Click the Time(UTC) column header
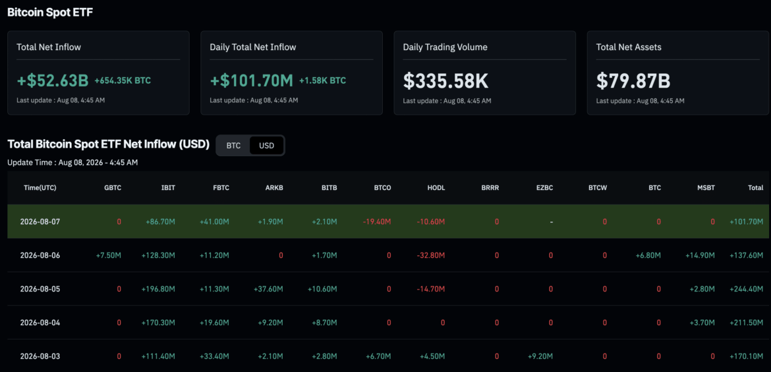 coord(40,187)
